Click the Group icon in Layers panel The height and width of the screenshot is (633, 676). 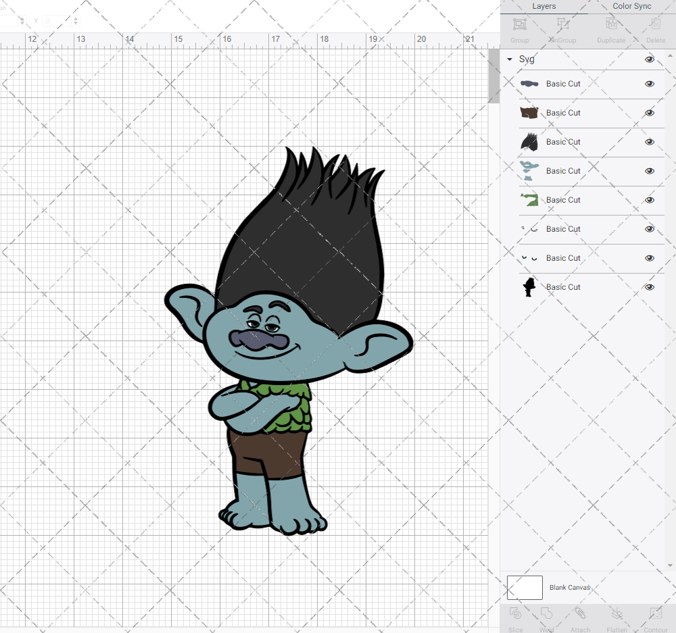pos(519,24)
